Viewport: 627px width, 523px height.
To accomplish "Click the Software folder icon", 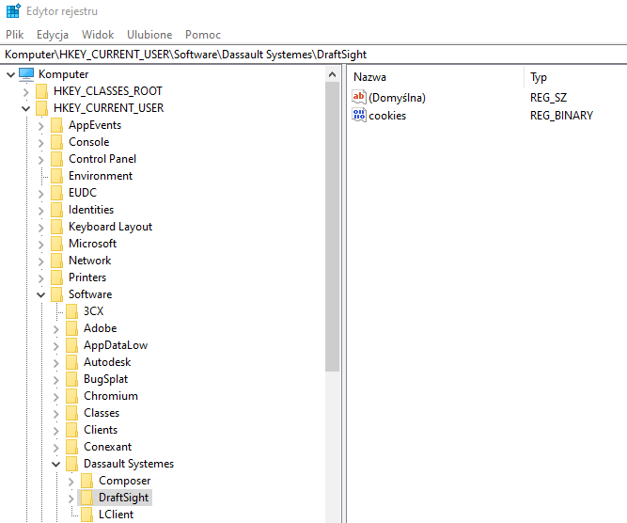I will click(56, 294).
